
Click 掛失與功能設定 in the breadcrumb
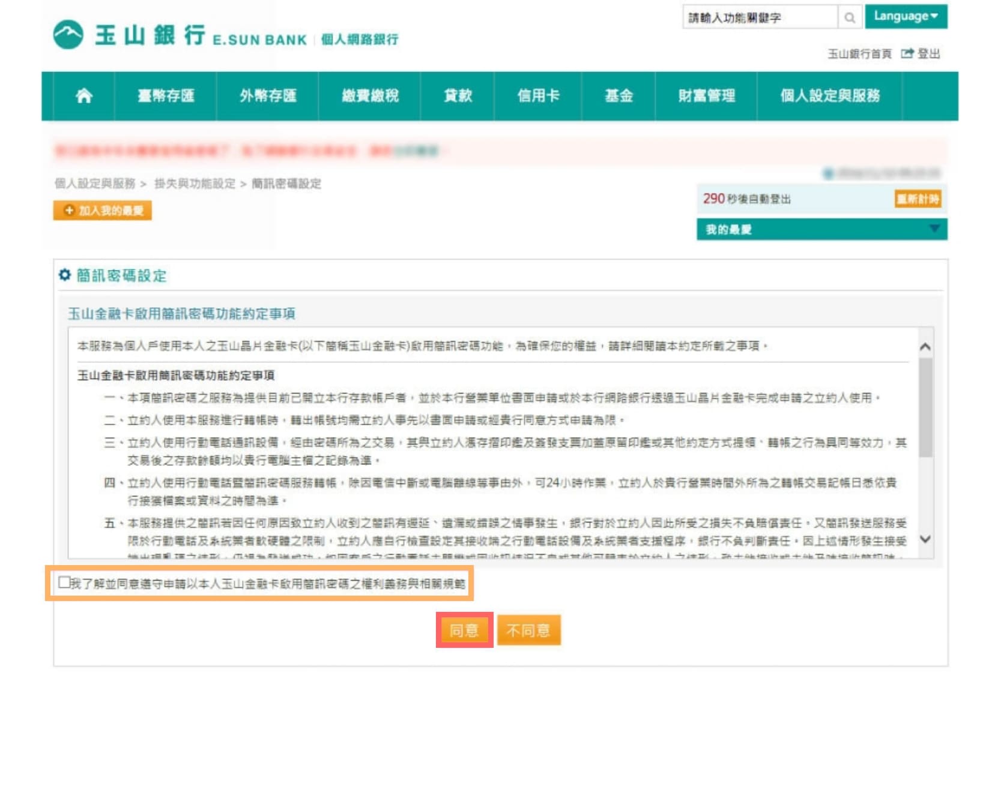point(195,184)
